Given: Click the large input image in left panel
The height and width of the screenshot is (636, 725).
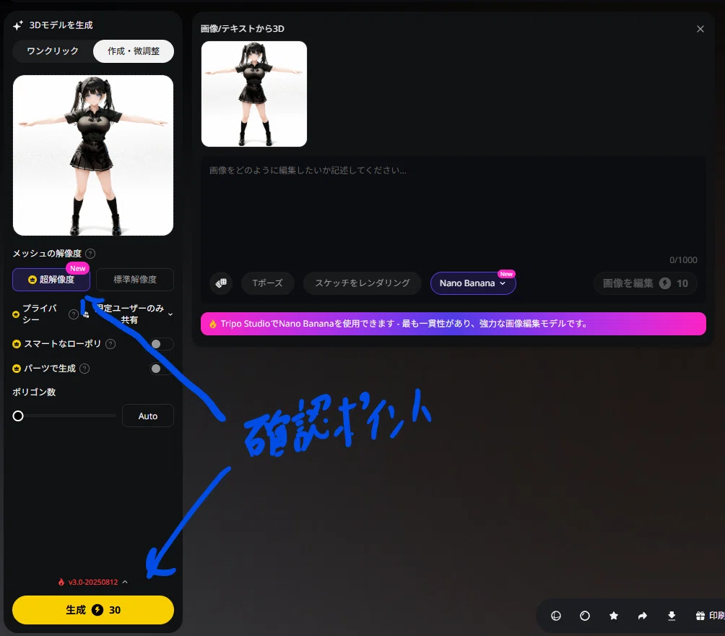Looking at the screenshot, I should [x=93, y=155].
